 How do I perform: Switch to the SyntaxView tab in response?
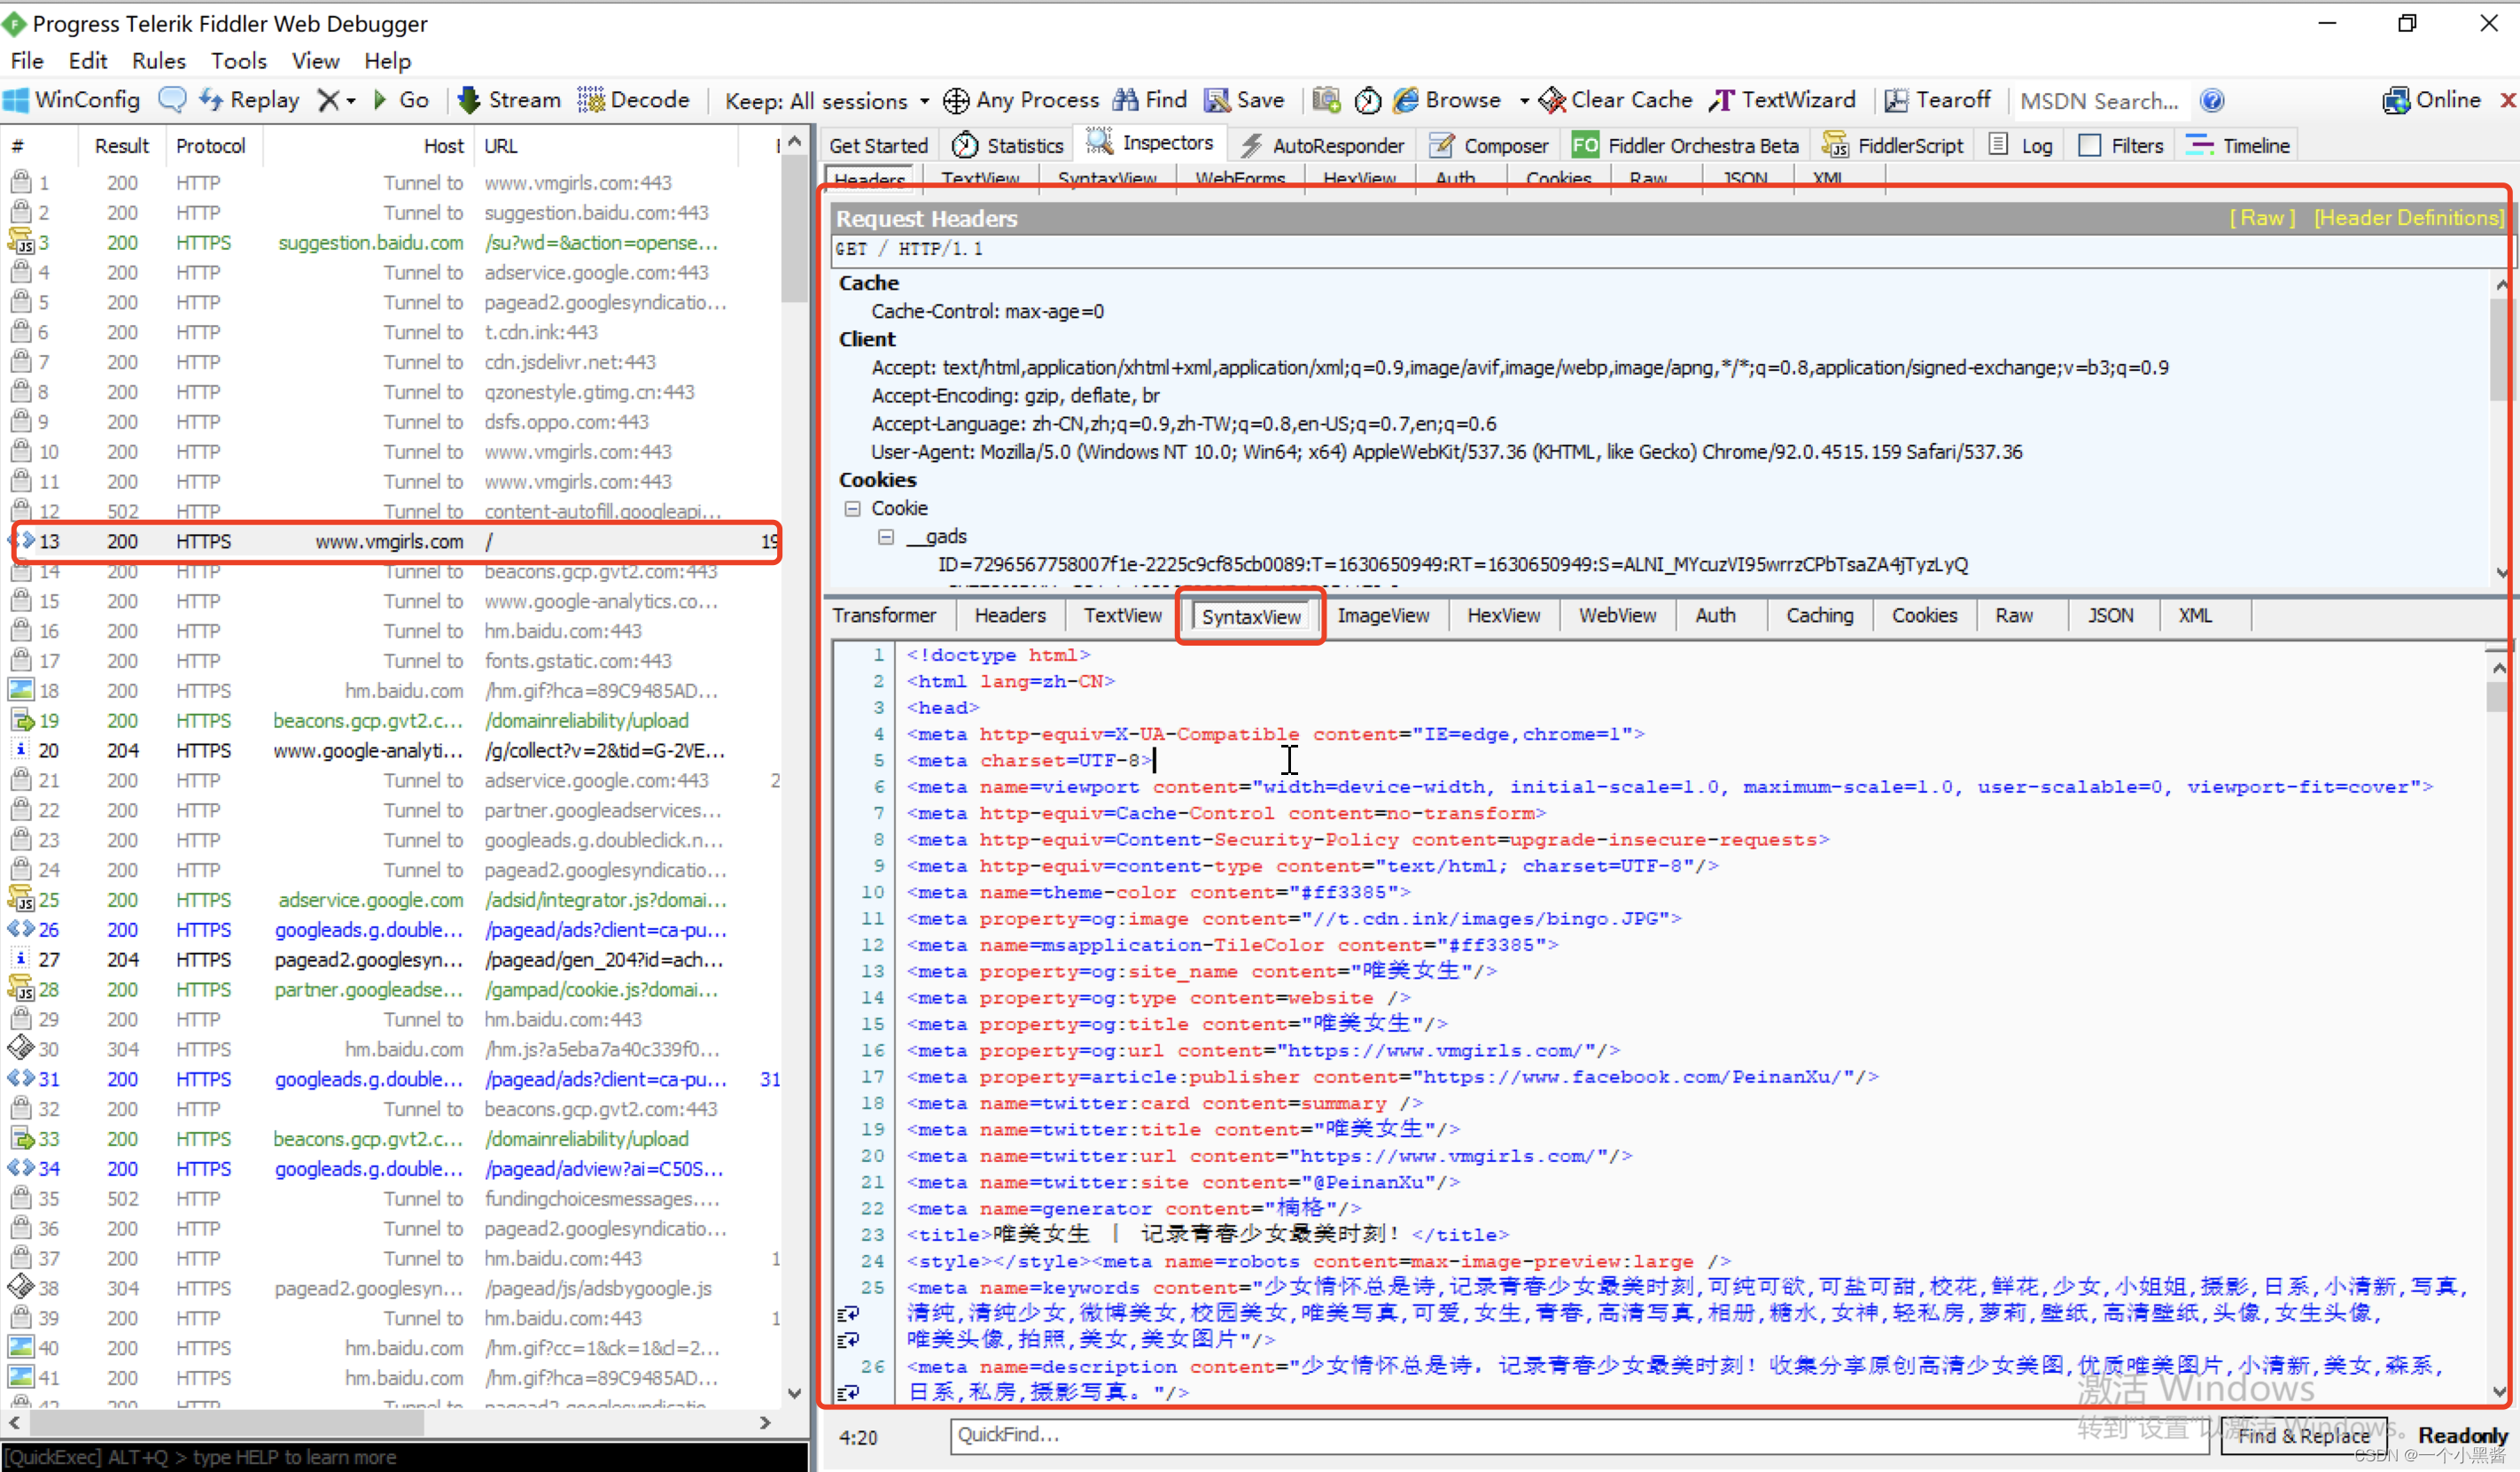tap(1249, 613)
